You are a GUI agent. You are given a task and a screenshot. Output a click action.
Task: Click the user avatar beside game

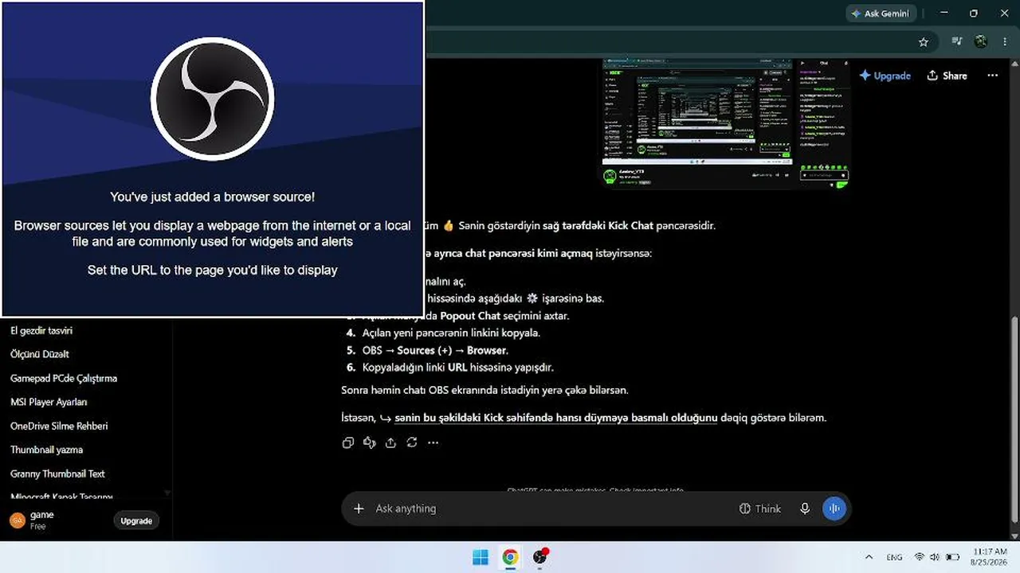pyautogui.click(x=18, y=520)
